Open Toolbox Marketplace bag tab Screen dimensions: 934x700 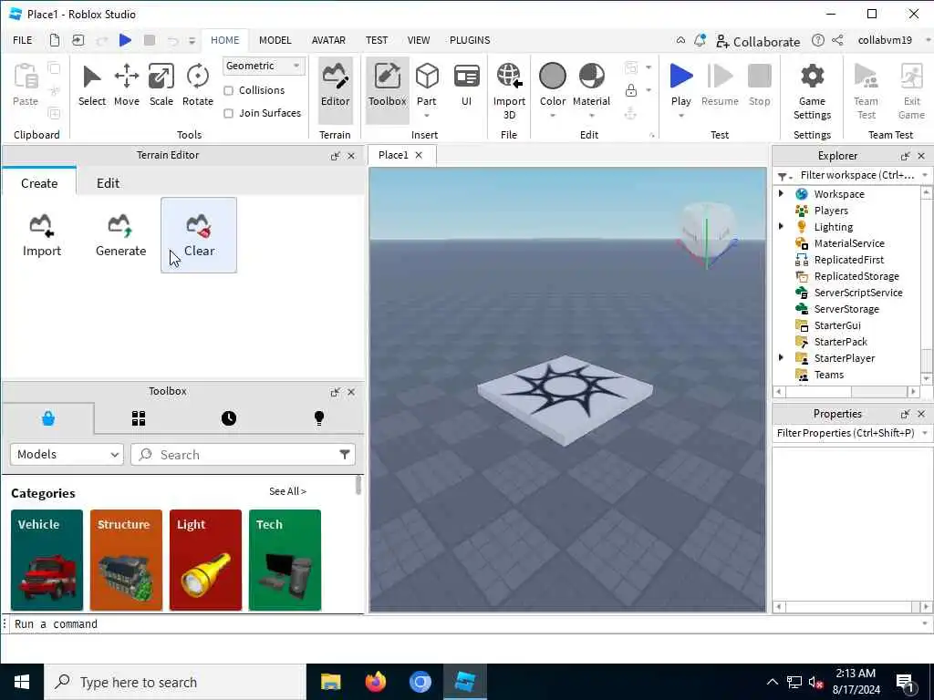tap(48, 418)
